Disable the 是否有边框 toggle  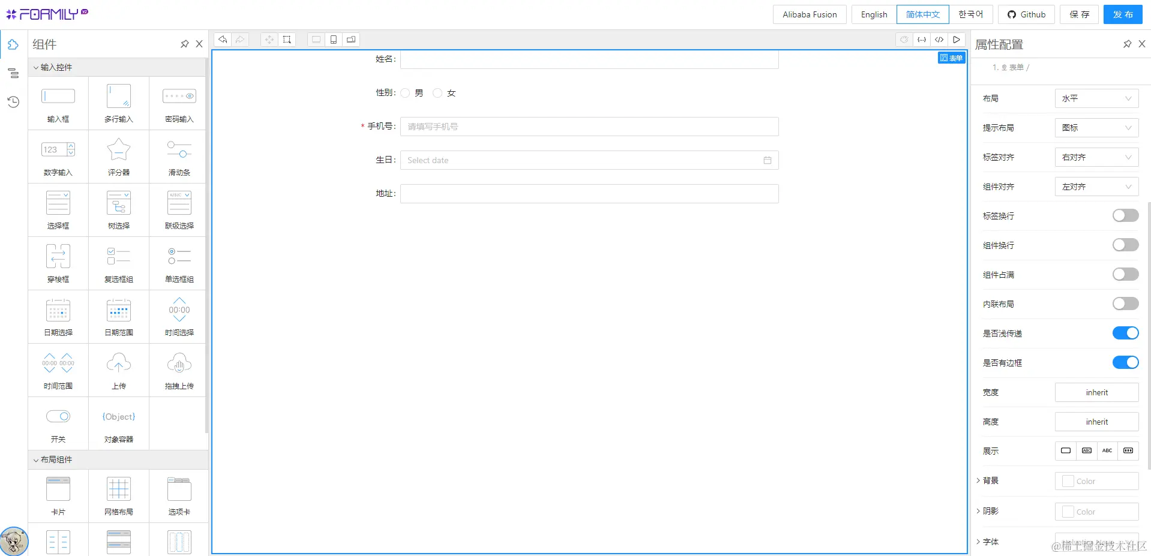pos(1125,362)
